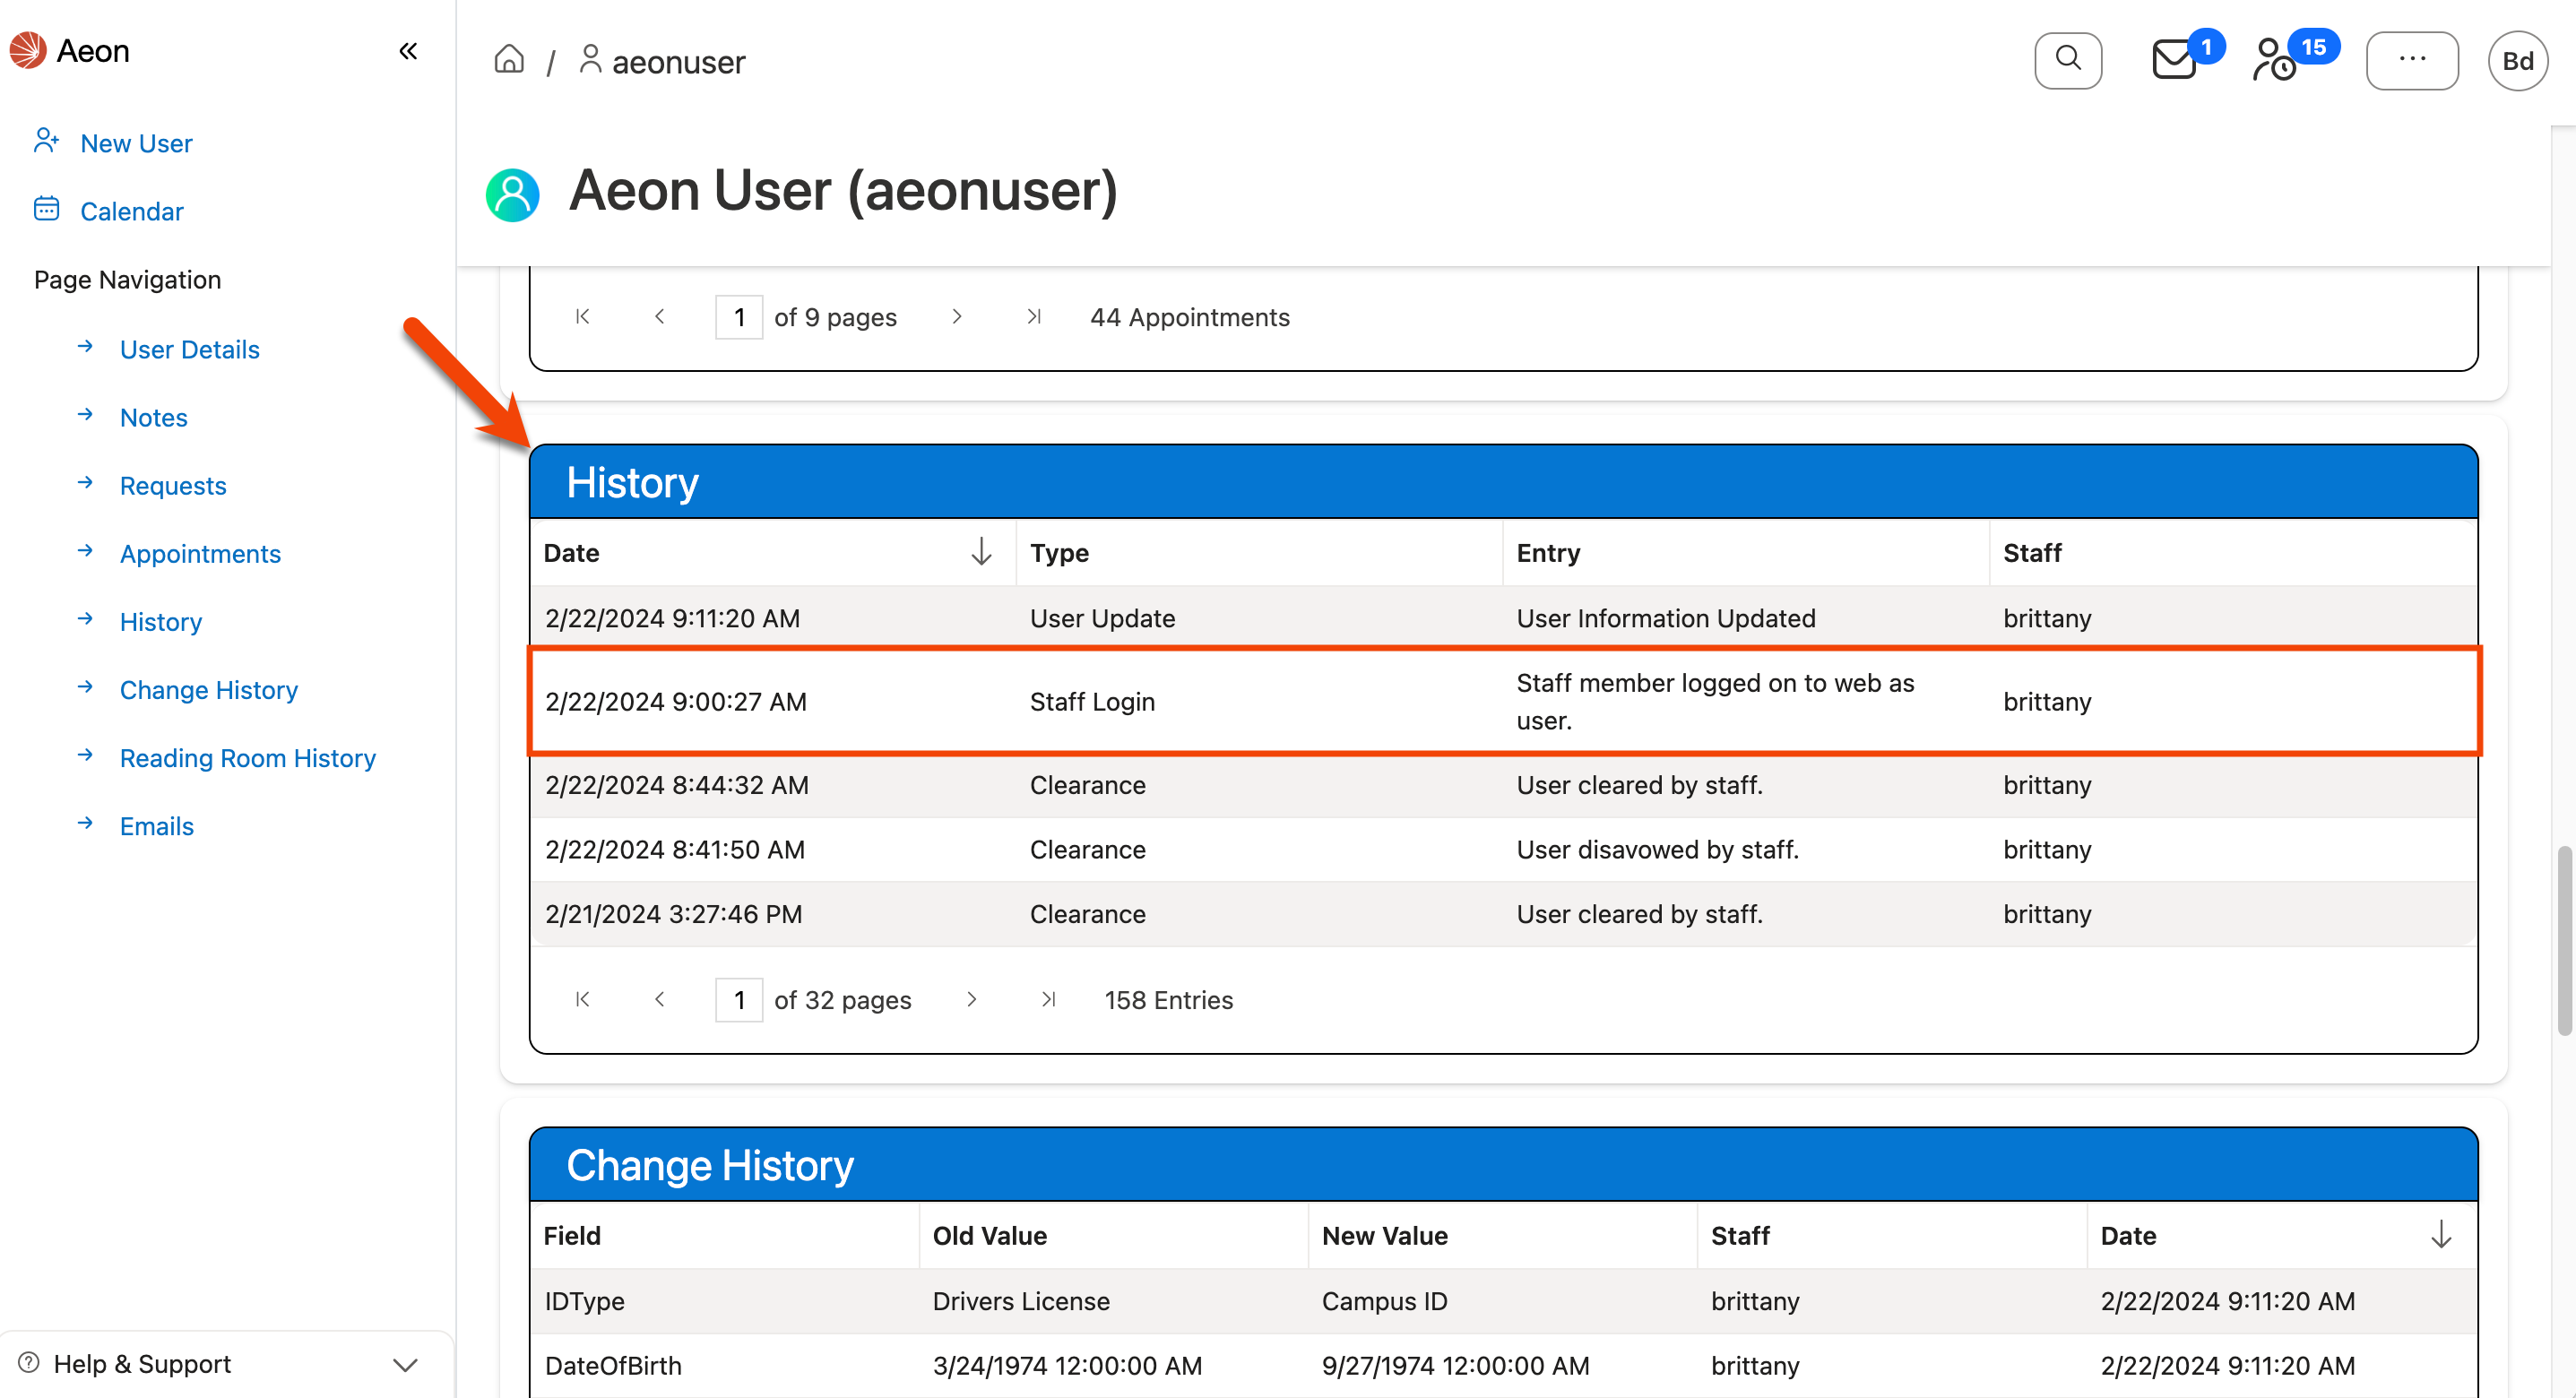The width and height of the screenshot is (2576, 1398).
Task: Navigate to Change History section link
Action: pos(208,690)
